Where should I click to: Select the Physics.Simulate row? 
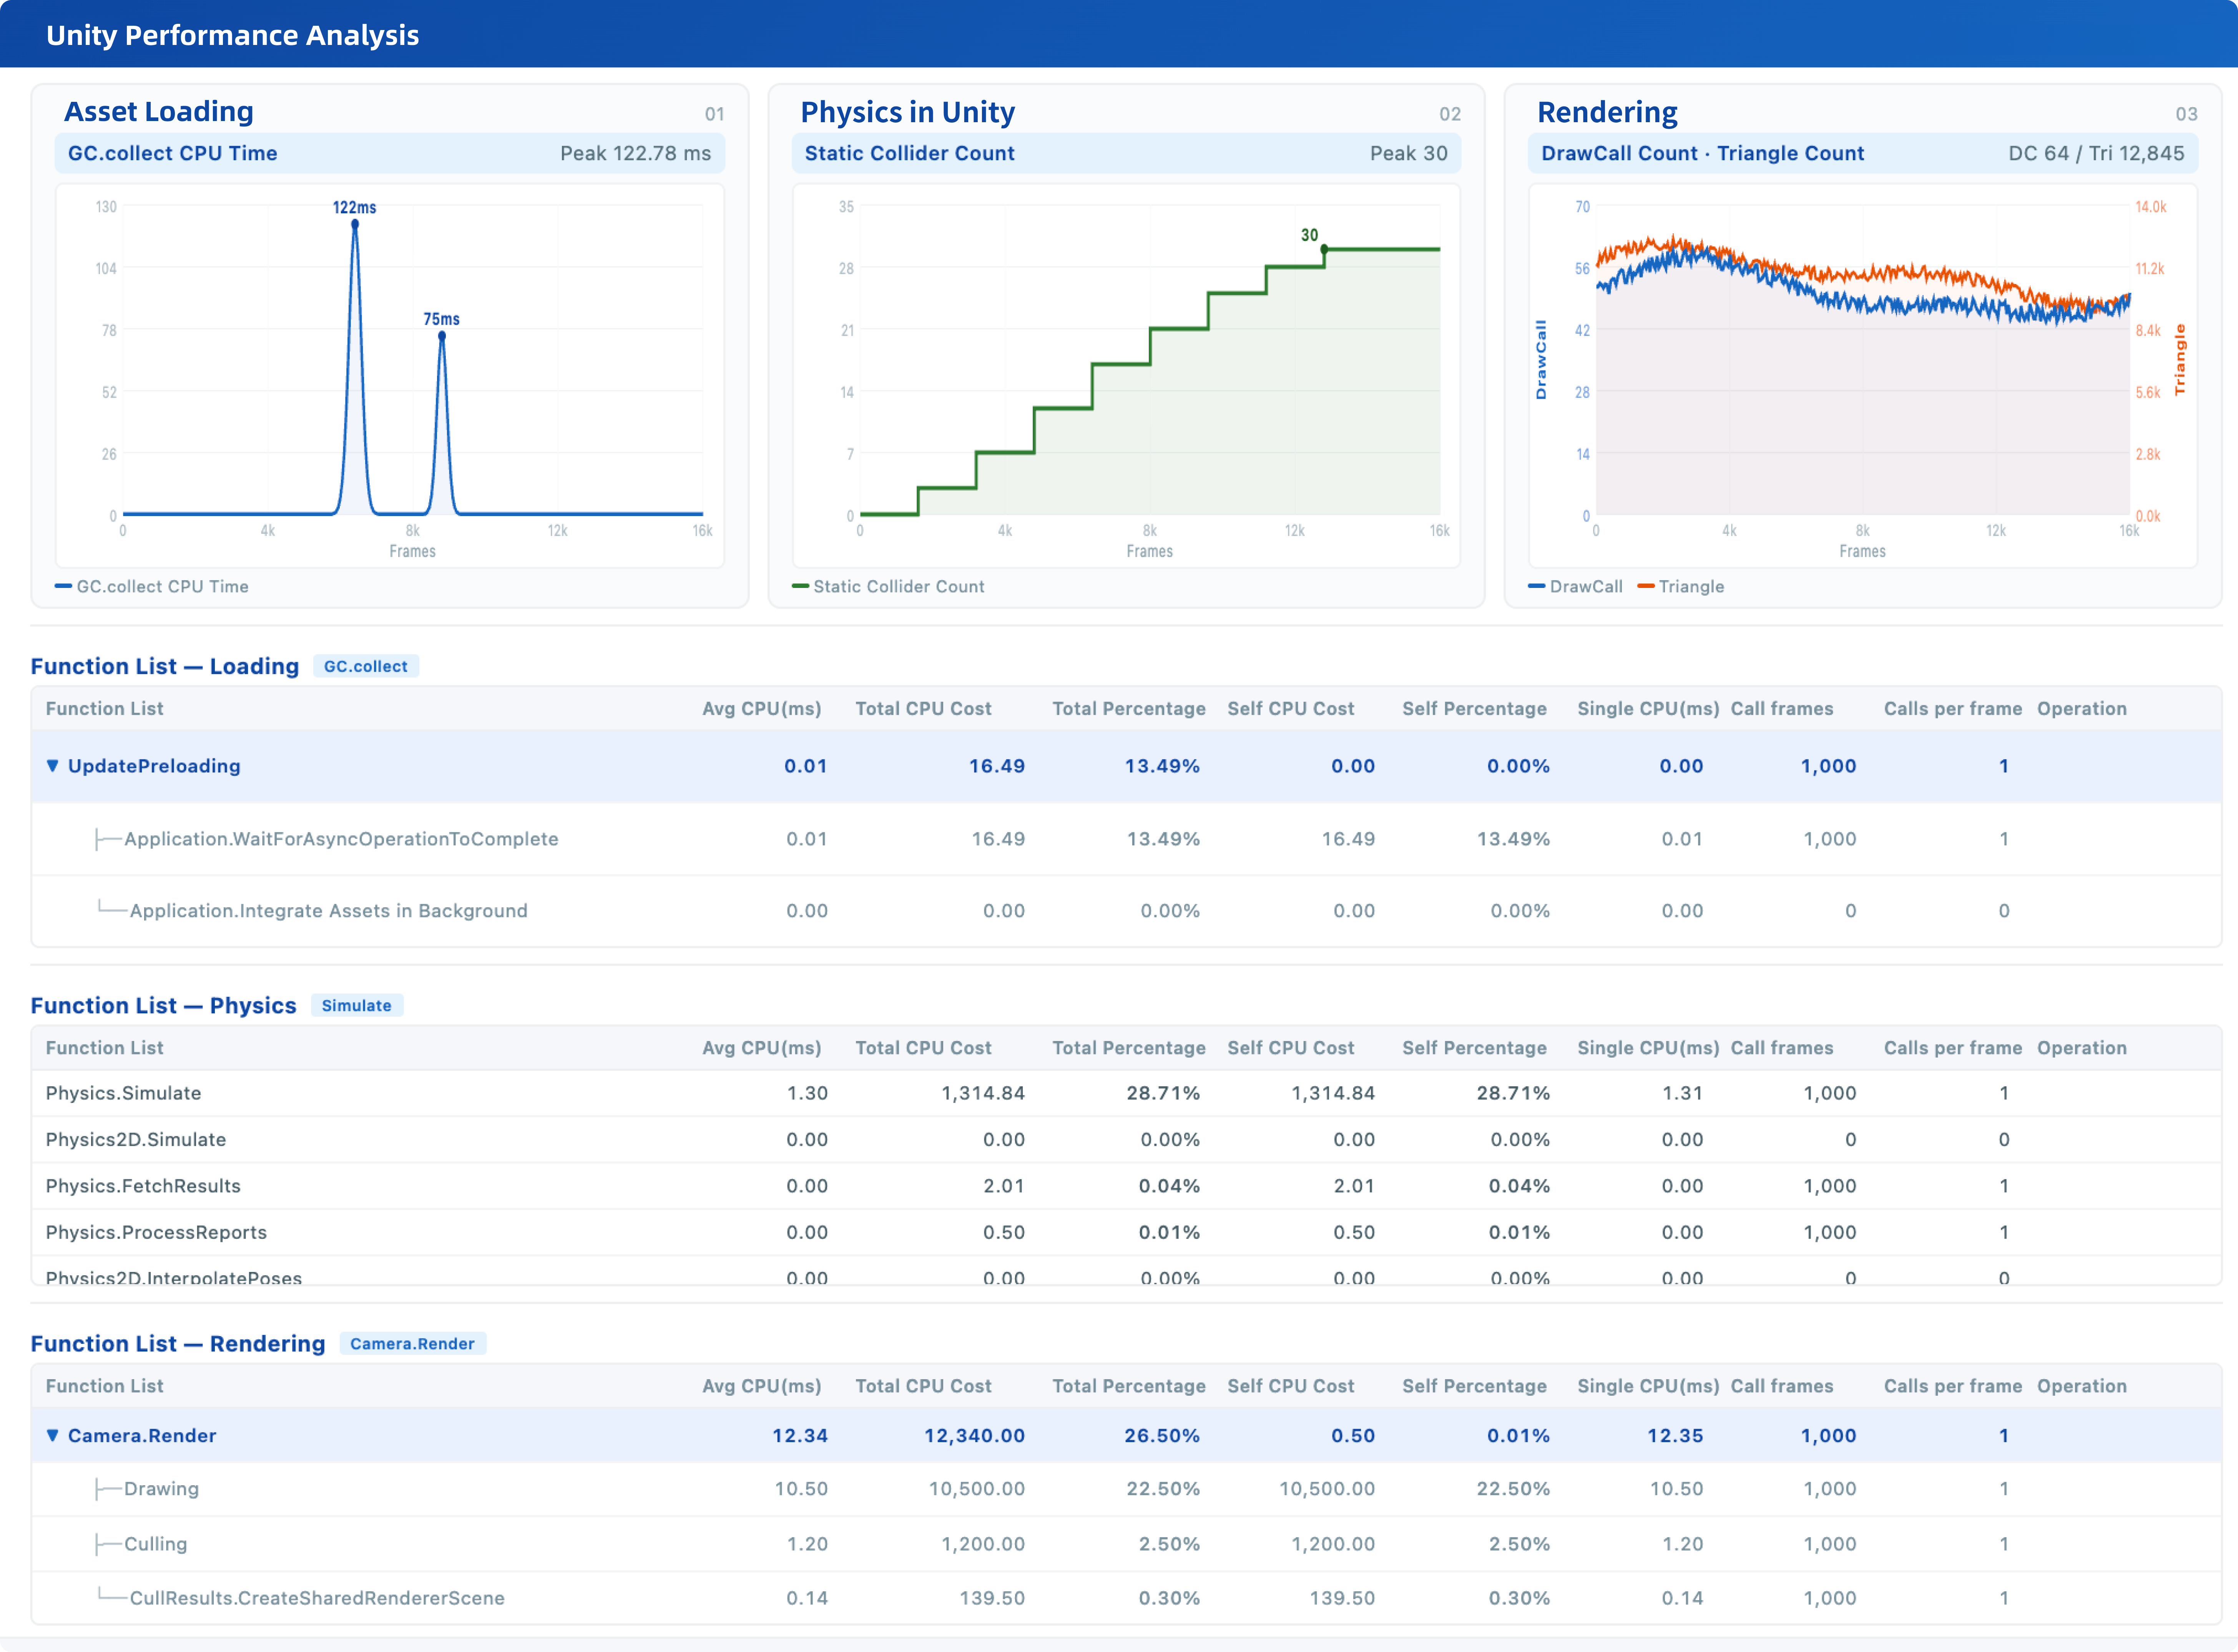pos(1126,1093)
